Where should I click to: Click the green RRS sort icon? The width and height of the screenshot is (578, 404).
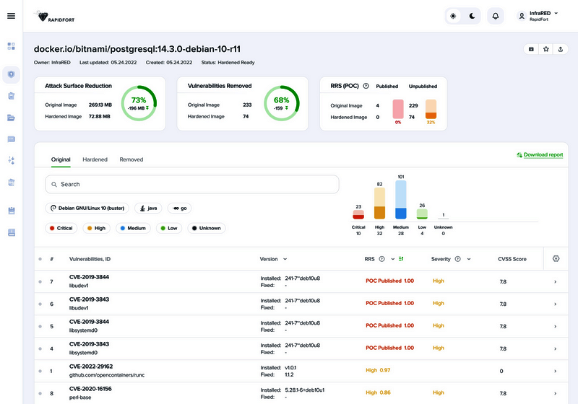pos(400,259)
